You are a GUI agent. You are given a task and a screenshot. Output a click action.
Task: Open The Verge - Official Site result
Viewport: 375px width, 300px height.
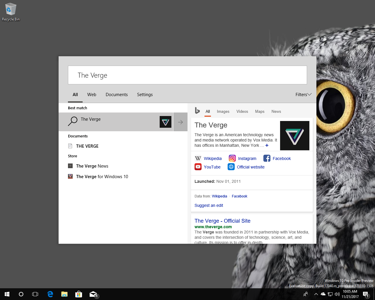[222, 221]
